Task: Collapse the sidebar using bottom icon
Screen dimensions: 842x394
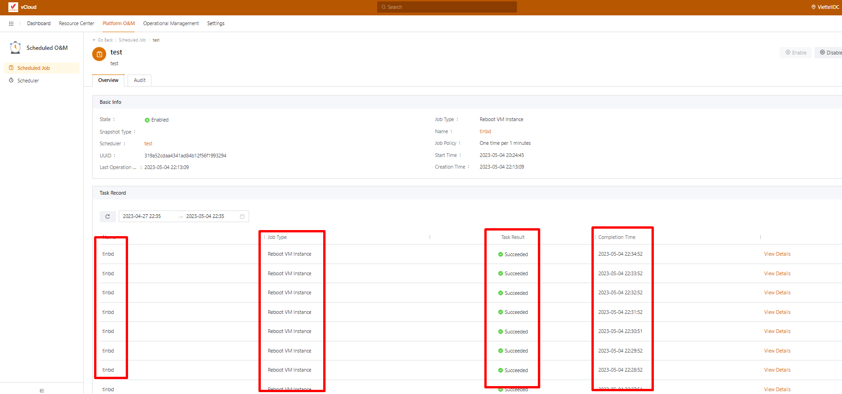Action: point(42,390)
